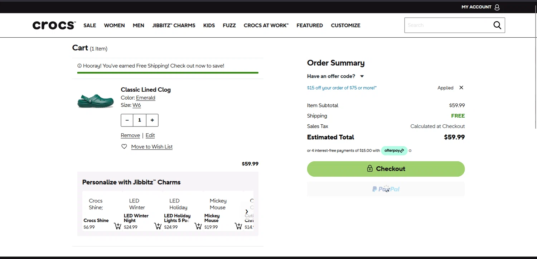Open the Fuzz menu
This screenshot has width=537, height=259.
coord(229,25)
